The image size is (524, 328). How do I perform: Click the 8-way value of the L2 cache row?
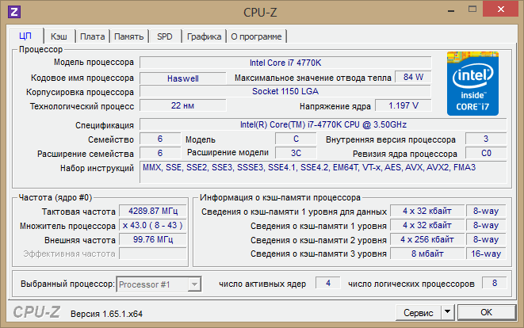(486, 239)
